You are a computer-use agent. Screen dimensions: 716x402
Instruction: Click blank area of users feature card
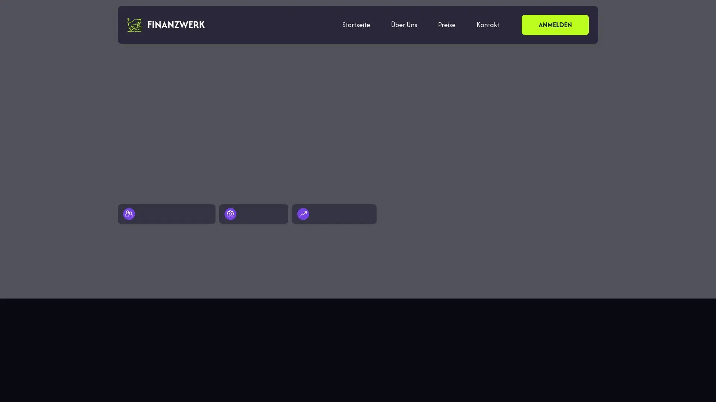[175, 214]
